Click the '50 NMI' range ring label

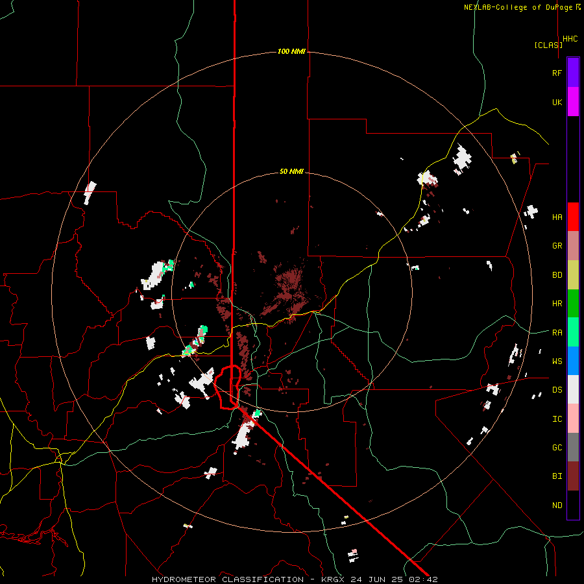point(291,172)
